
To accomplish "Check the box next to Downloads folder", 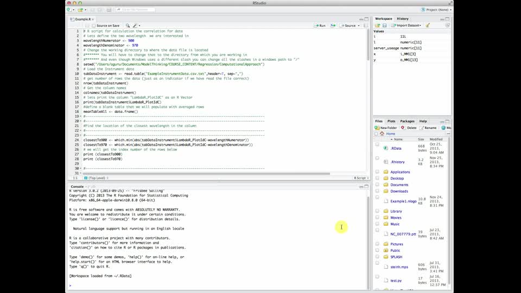I will [x=377, y=191].
